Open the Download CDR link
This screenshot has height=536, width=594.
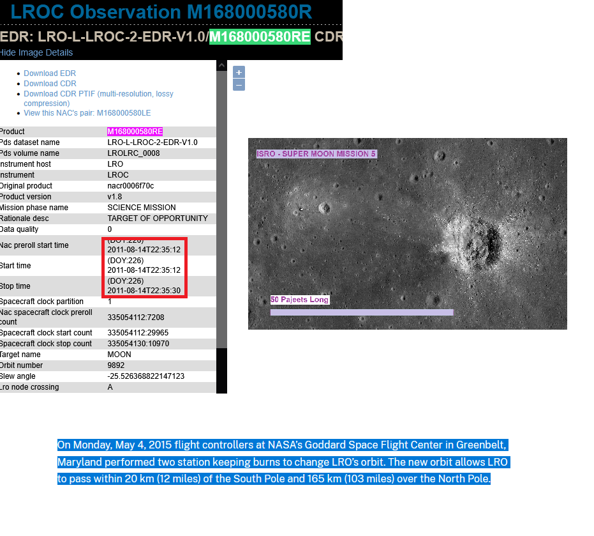pyautogui.click(x=50, y=84)
